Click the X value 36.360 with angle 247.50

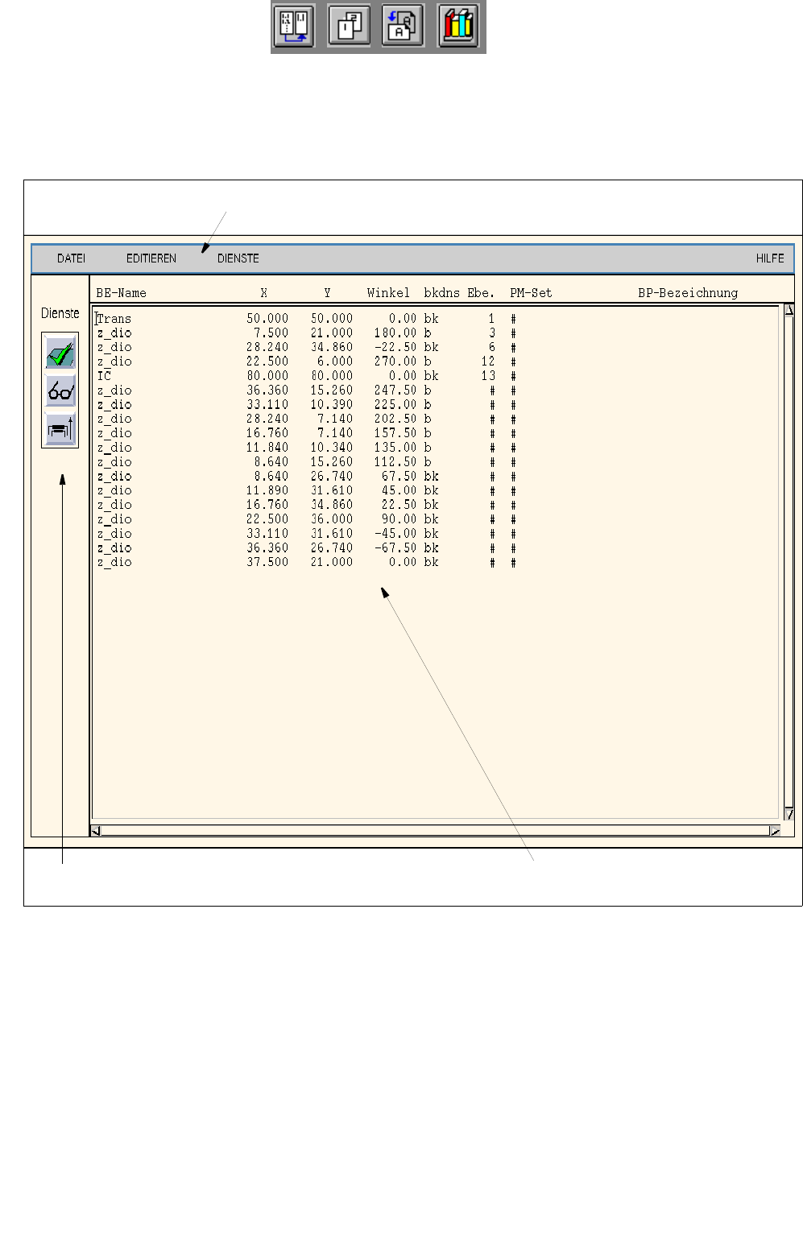[267, 390]
